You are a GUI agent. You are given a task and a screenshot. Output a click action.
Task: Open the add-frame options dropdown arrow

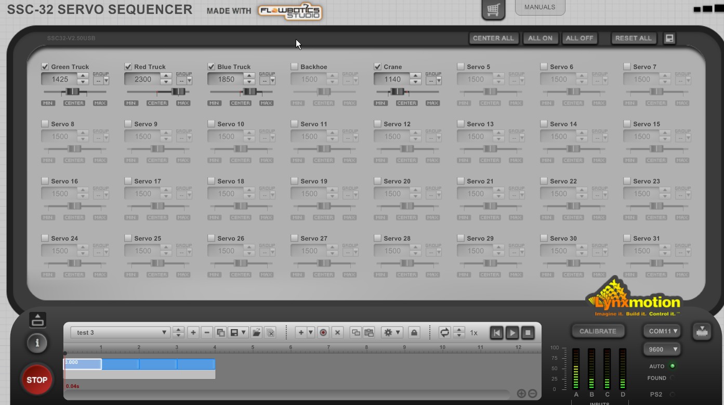pos(311,332)
